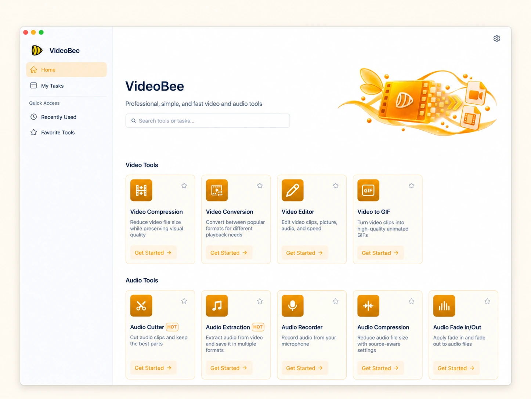Mark Video to GIF as favorite

(x=411, y=186)
